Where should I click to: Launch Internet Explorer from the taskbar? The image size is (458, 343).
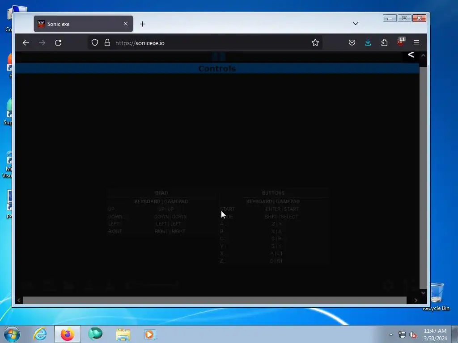[40, 334]
